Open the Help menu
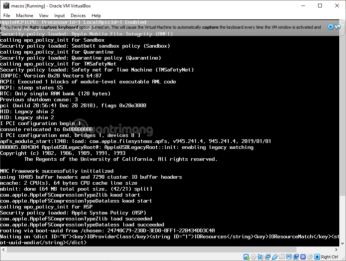This screenshot has height=261, width=346. [x=96, y=16]
